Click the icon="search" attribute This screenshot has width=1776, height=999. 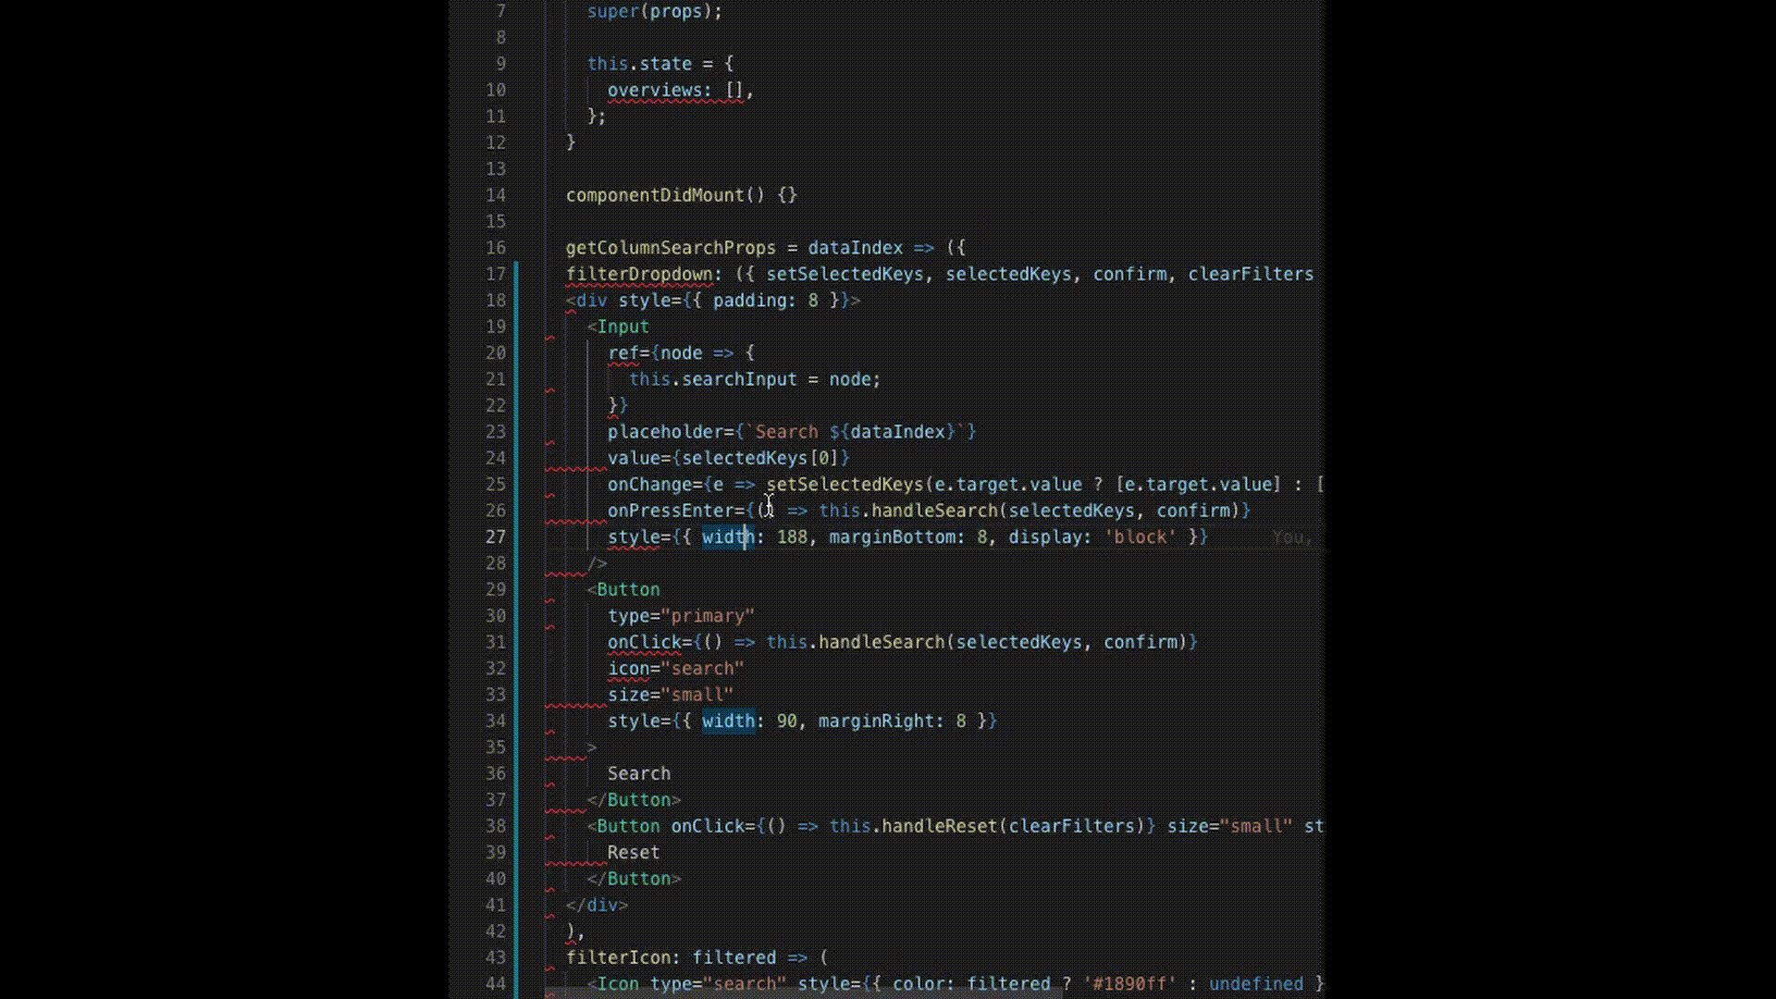(x=676, y=668)
